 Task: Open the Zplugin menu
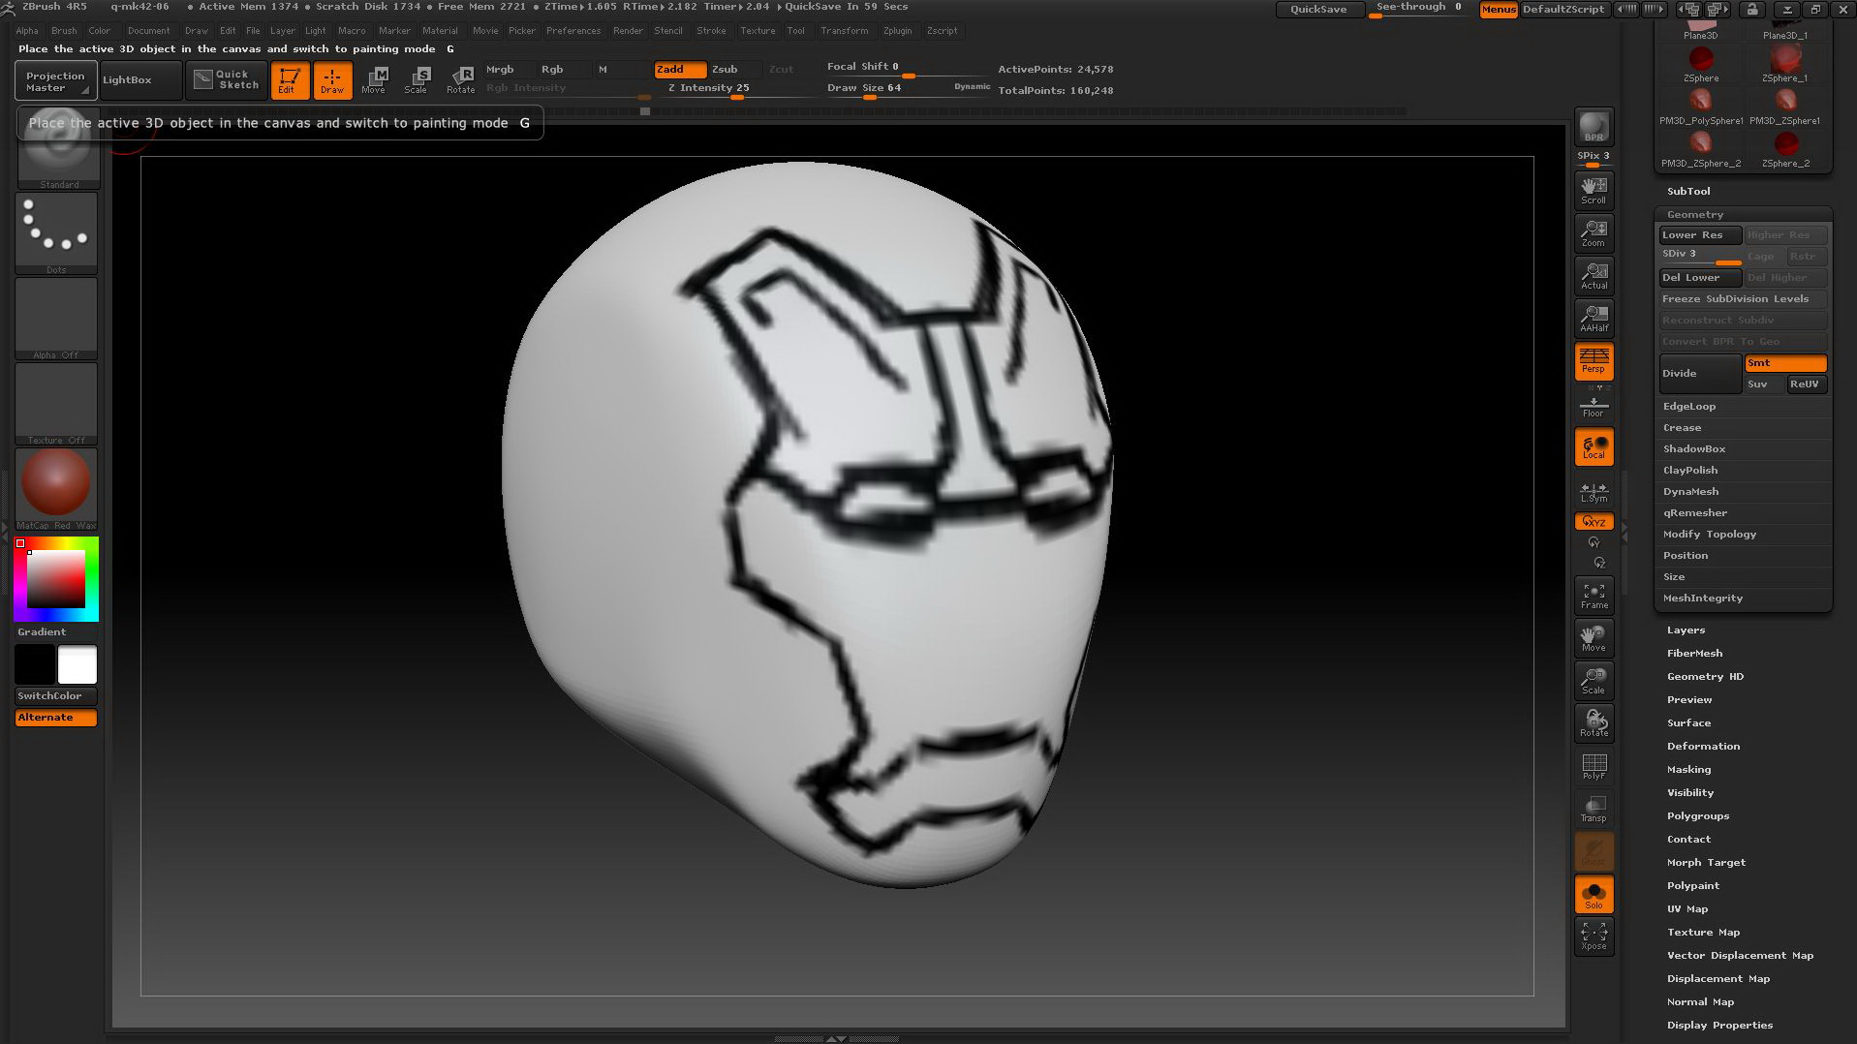coord(898,31)
